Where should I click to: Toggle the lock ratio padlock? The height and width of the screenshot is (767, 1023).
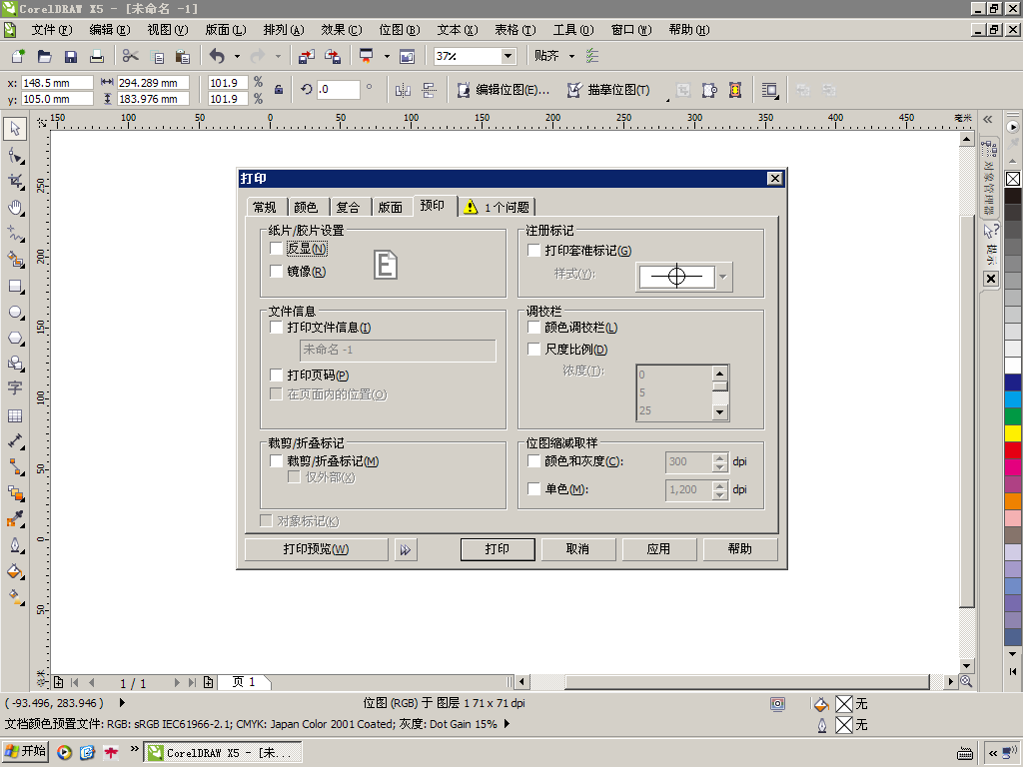[x=279, y=90]
